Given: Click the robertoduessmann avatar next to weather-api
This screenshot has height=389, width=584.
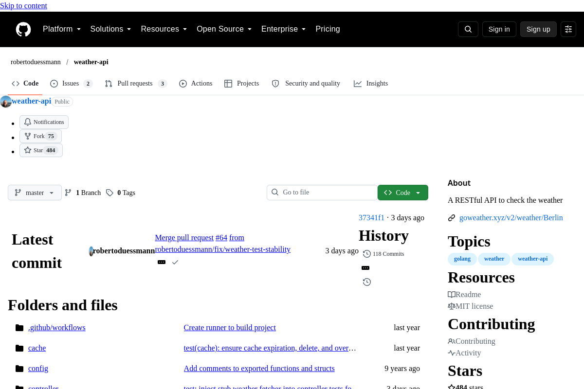Looking at the screenshot, I should pos(6,102).
